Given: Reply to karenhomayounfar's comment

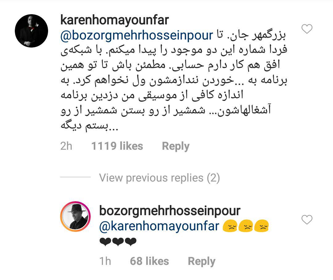Looking at the screenshot, I should pyautogui.click(x=176, y=146).
